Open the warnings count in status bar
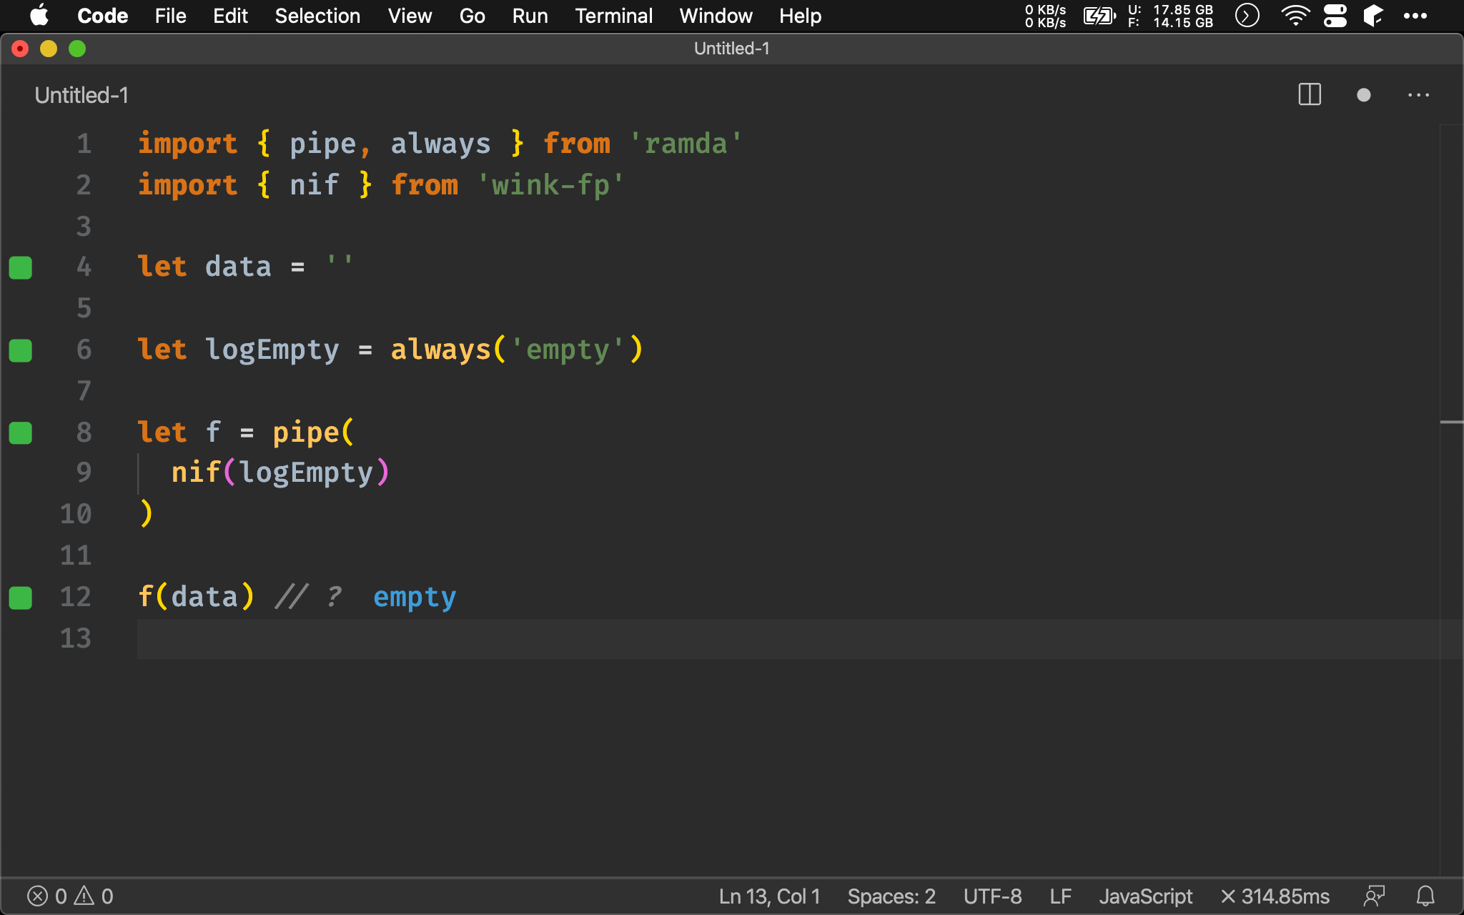This screenshot has height=915, width=1464. (x=94, y=896)
